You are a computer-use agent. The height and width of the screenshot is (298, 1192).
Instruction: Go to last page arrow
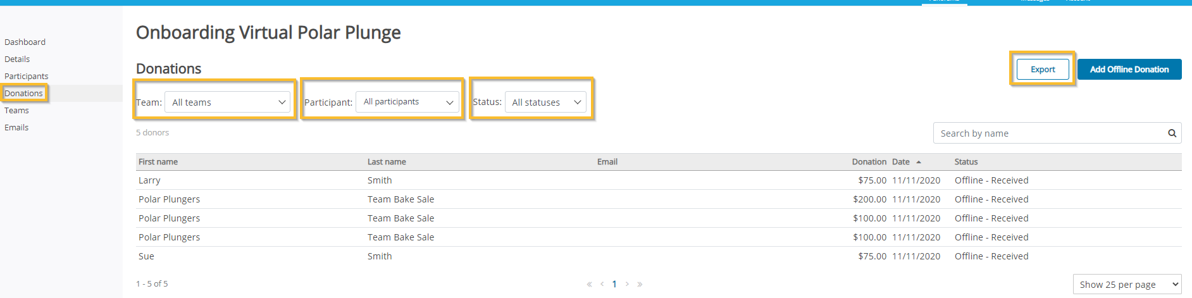640,284
